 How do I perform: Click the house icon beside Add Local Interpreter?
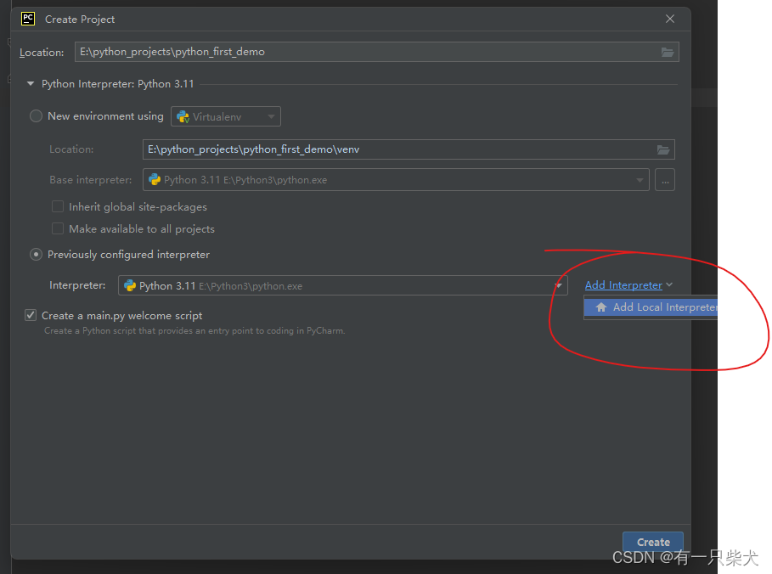(601, 307)
